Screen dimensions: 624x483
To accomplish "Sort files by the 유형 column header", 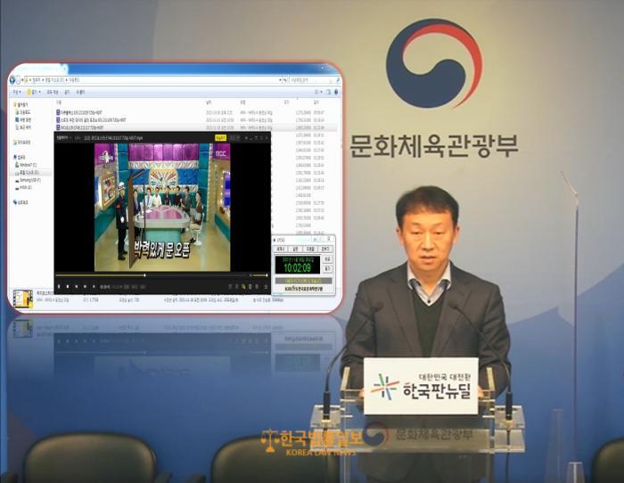I will pos(242,102).
